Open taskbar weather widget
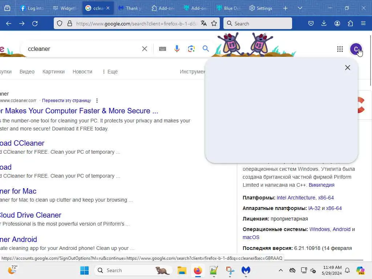 12,270
